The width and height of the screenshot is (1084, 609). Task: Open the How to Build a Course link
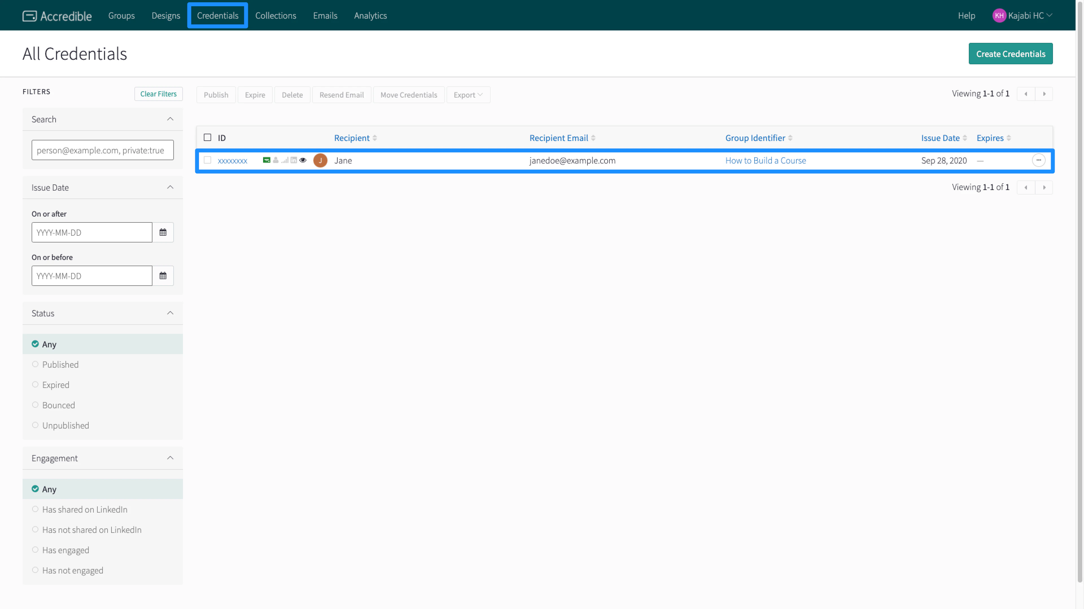(x=766, y=160)
